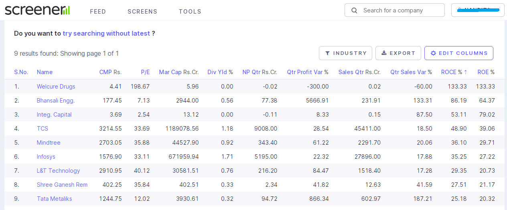This screenshot has width=507, height=210.
Task: Click the Screener logo
Action: click(x=38, y=10)
